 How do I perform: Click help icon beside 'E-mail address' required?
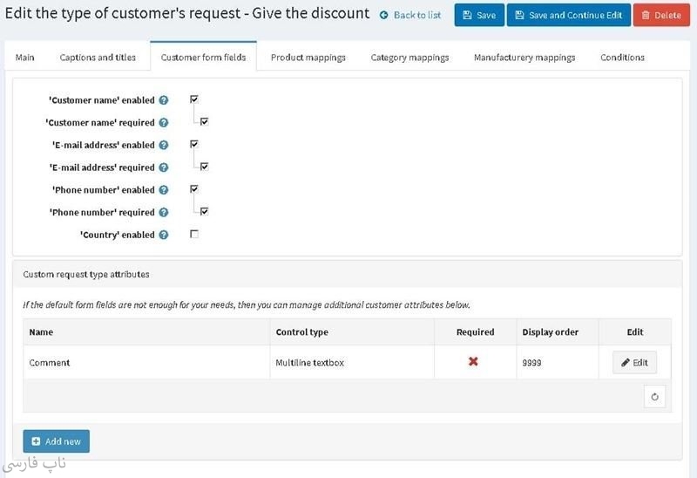(x=164, y=167)
